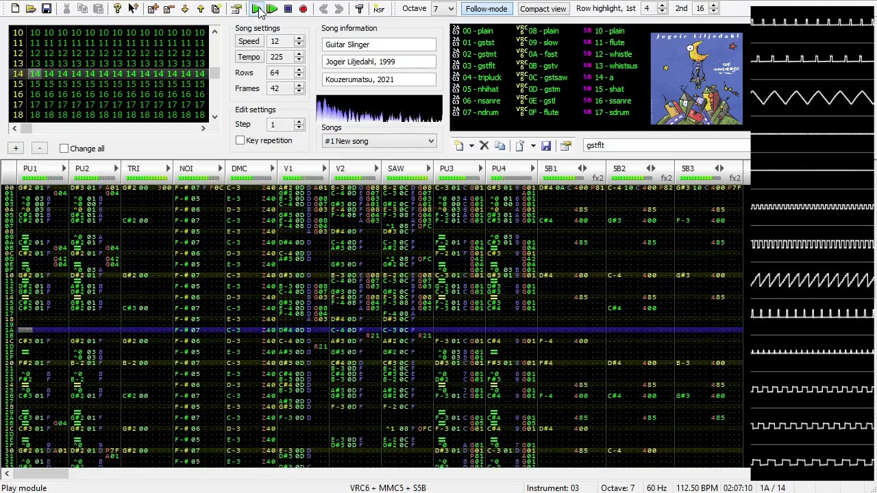Click the Jogeir Liljedahl album cover
Viewport: 877px width, 493px height.
click(696, 78)
